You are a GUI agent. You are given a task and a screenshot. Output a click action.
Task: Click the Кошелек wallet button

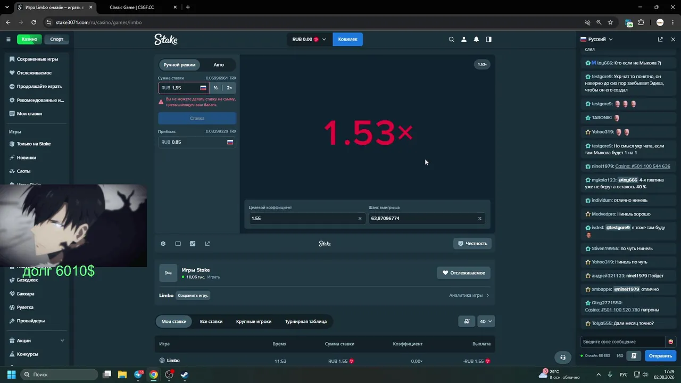click(x=348, y=39)
